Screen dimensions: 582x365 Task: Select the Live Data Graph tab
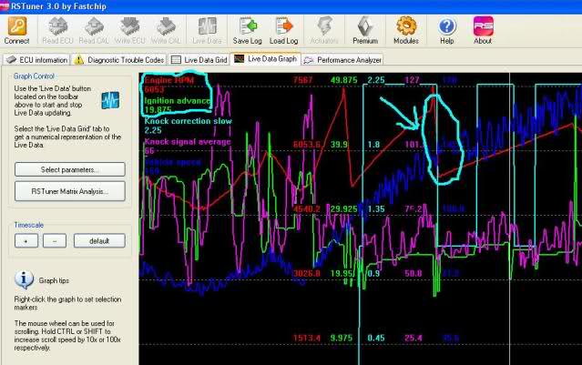265,59
